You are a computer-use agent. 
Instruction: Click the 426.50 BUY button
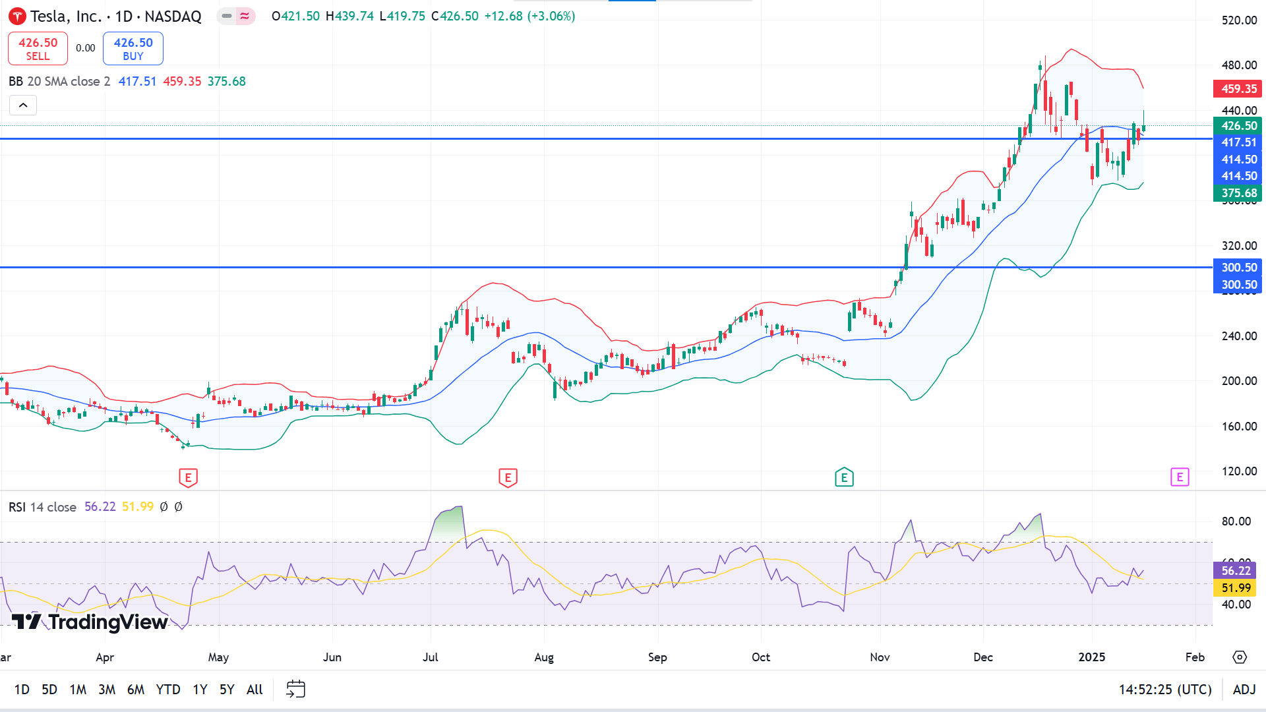pos(133,48)
